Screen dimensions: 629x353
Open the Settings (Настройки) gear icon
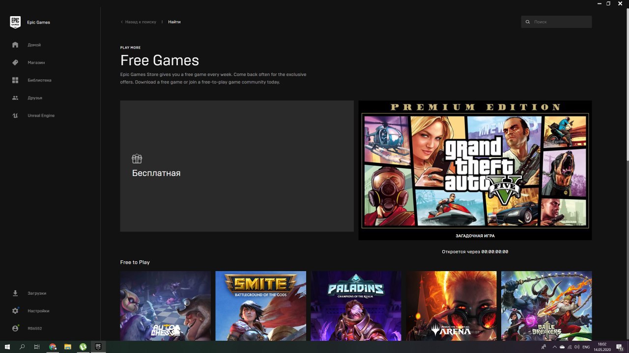coord(15,311)
